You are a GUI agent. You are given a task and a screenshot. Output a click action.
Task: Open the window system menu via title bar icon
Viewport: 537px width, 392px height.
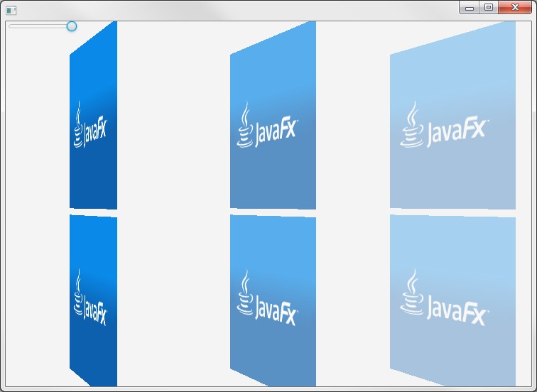11,10
